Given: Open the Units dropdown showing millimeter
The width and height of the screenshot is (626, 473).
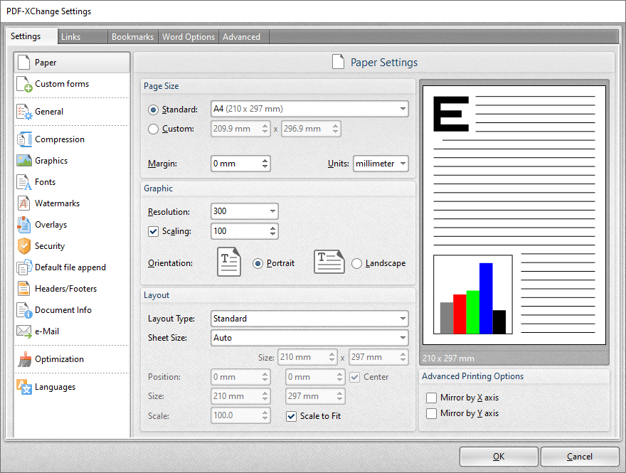Looking at the screenshot, I should tap(381, 164).
